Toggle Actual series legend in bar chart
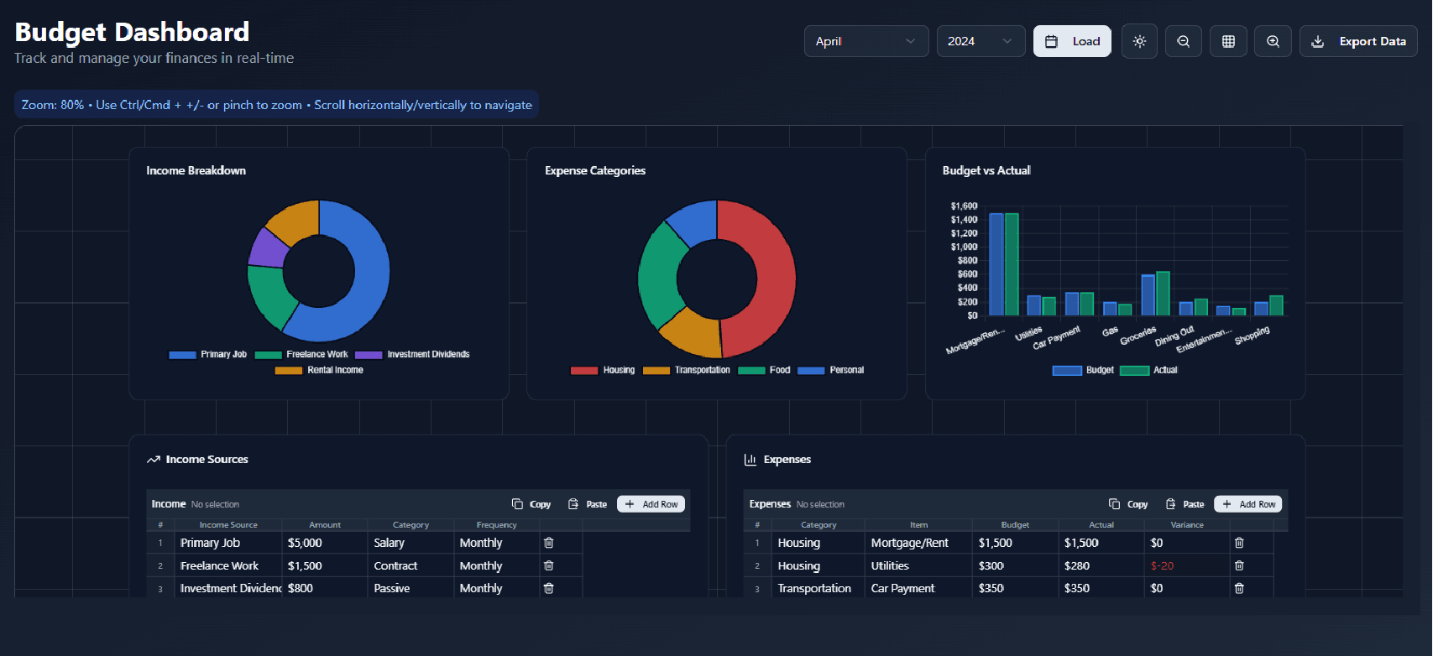Viewport: 1433px width, 656px height. 1148,370
